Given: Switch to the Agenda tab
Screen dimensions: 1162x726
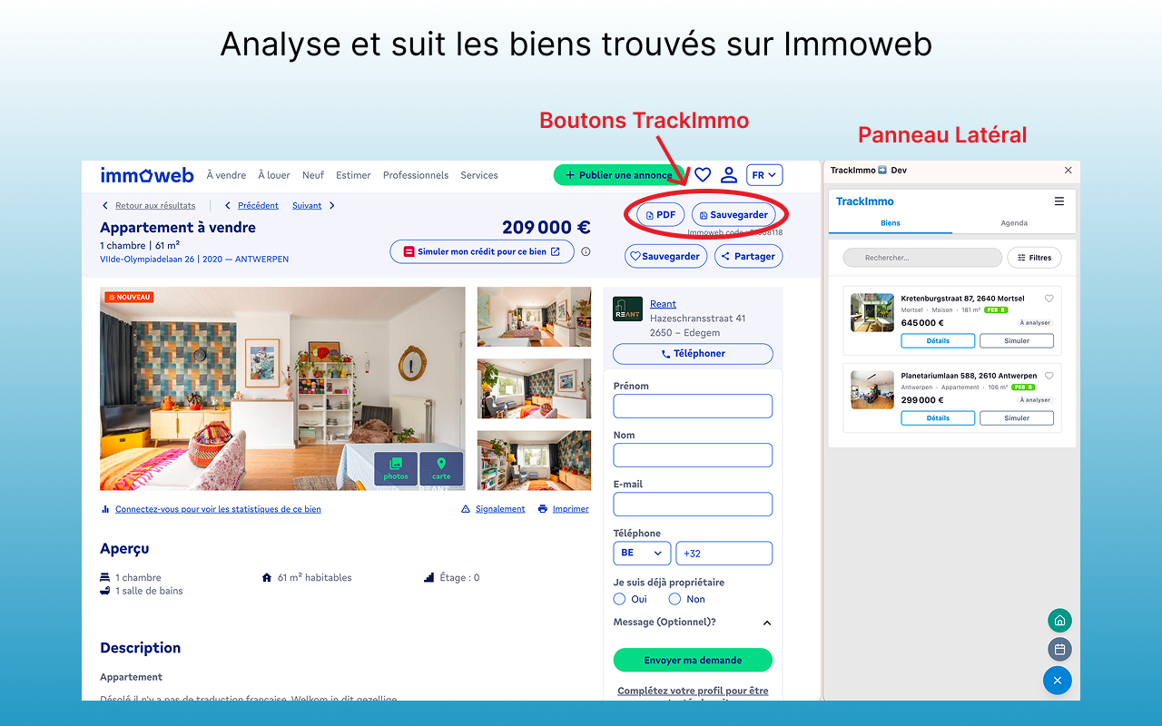Looking at the screenshot, I should coord(1014,223).
